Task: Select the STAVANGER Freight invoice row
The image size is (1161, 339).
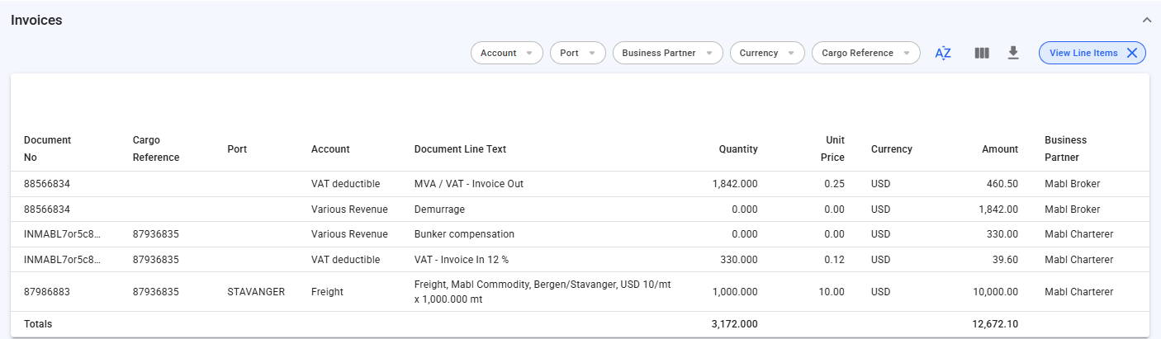Action: [x=255, y=292]
